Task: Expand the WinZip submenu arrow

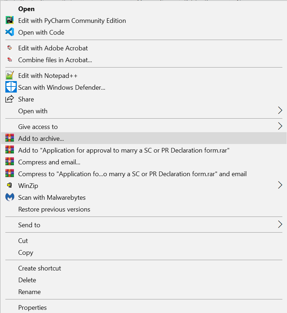Action: point(280,185)
